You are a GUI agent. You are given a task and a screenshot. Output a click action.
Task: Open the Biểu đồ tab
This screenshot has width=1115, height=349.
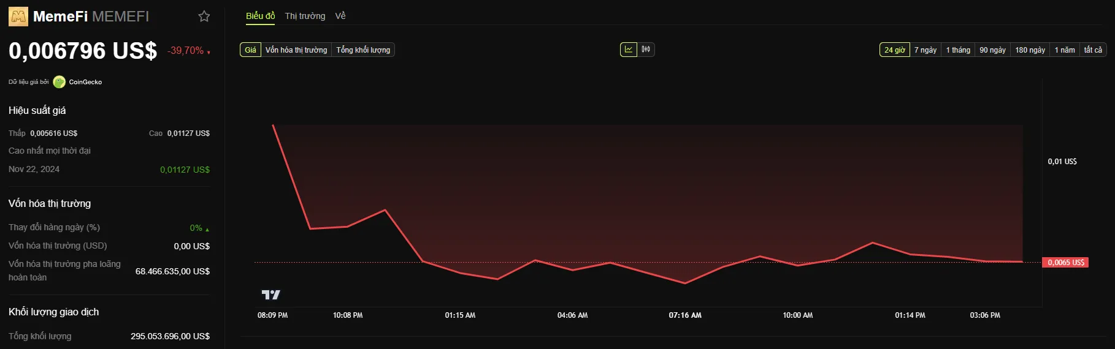click(x=261, y=16)
